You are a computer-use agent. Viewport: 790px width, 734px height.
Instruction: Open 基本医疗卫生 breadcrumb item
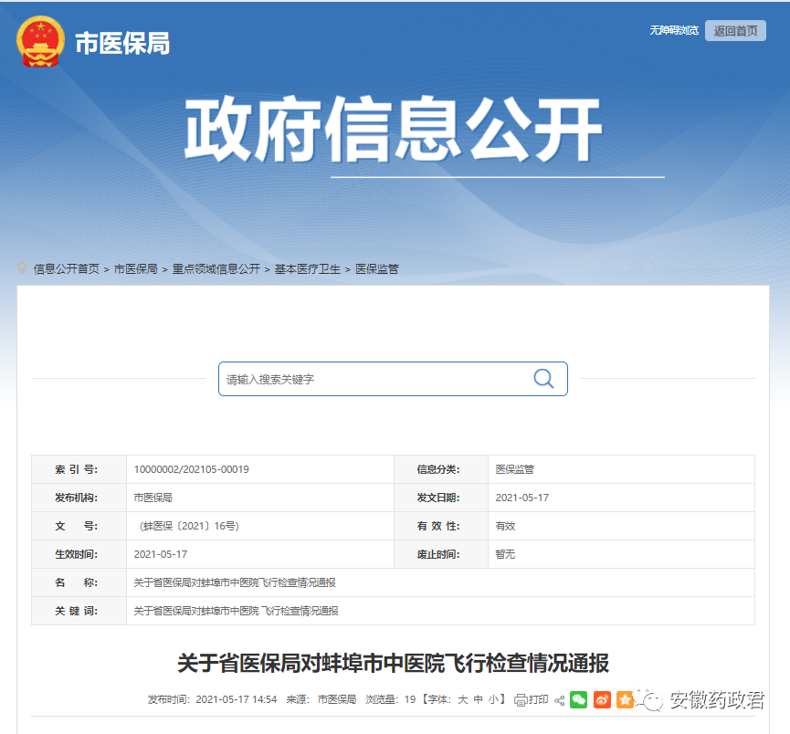pos(308,269)
